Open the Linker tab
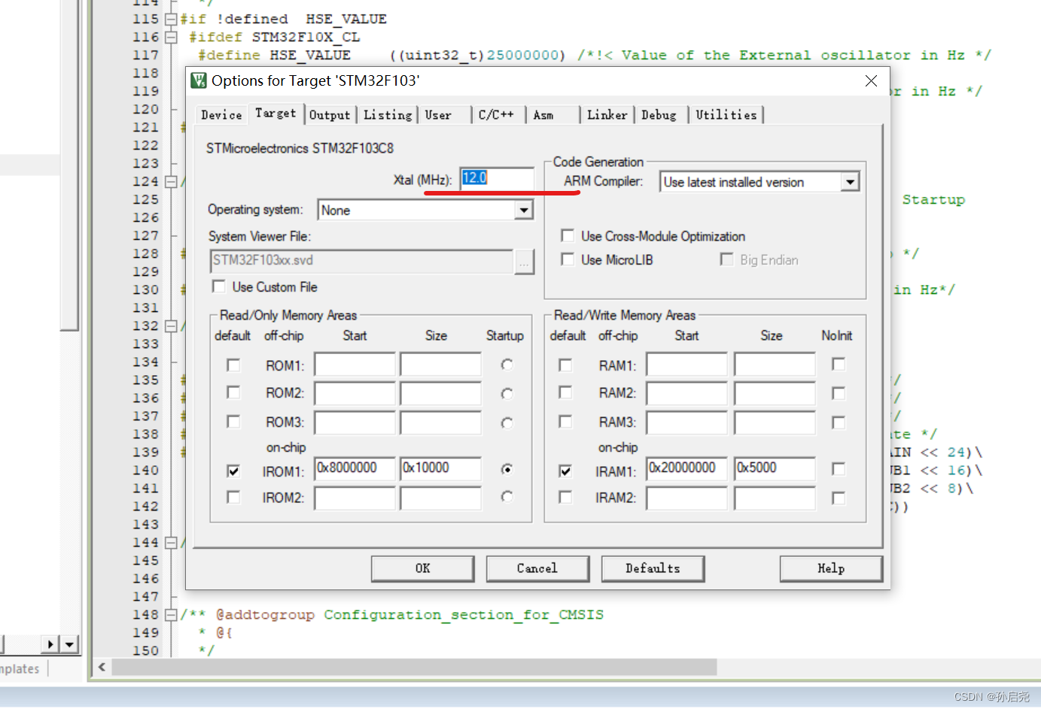 pyautogui.click(x=607, y=115)
